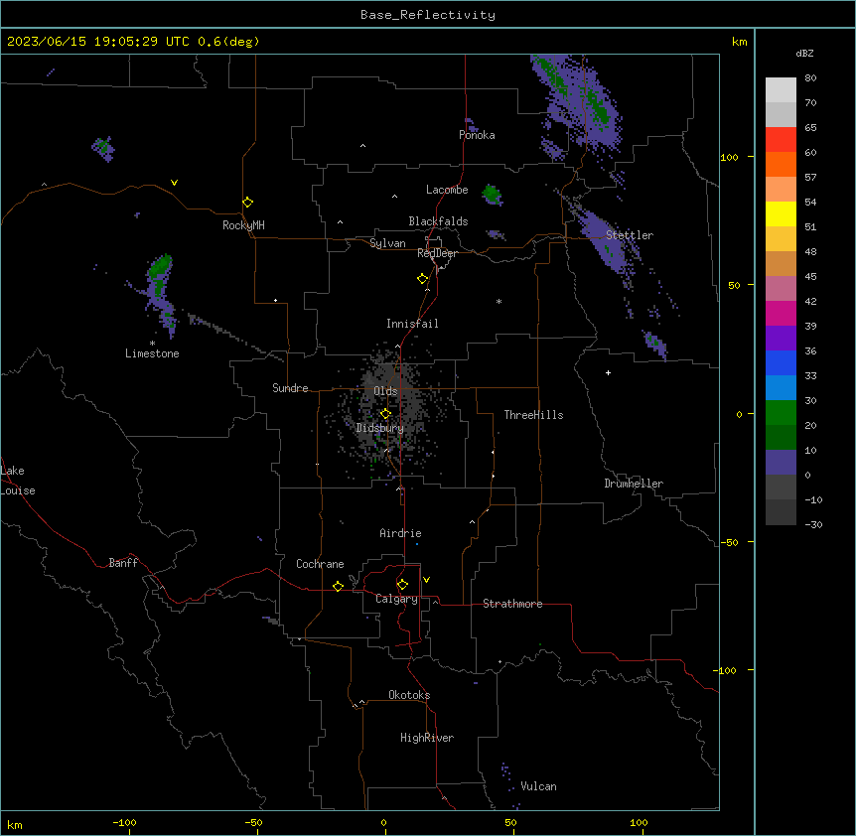
Task: Click the 80 dBZ legend value
Action: 810,78
